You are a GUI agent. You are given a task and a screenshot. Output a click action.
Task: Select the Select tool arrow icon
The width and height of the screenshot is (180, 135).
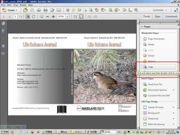point(28,16)
